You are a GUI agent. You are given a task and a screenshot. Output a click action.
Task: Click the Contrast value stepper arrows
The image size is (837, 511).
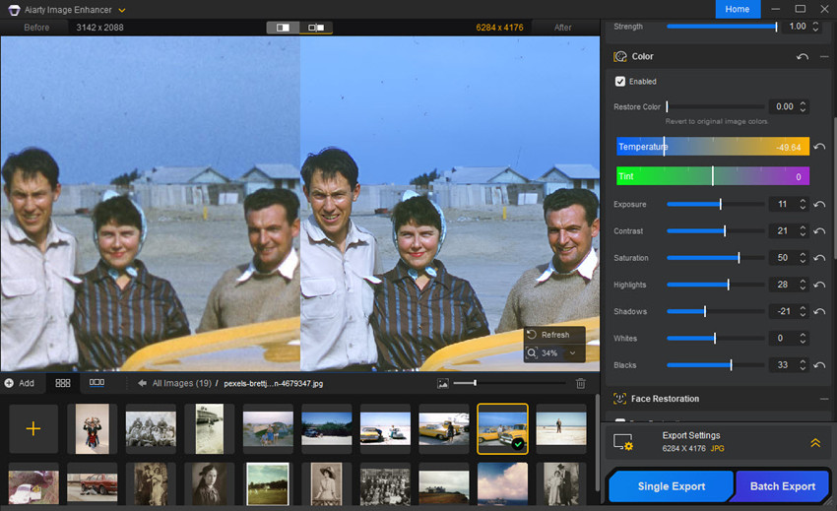click(x=803, y=231)
